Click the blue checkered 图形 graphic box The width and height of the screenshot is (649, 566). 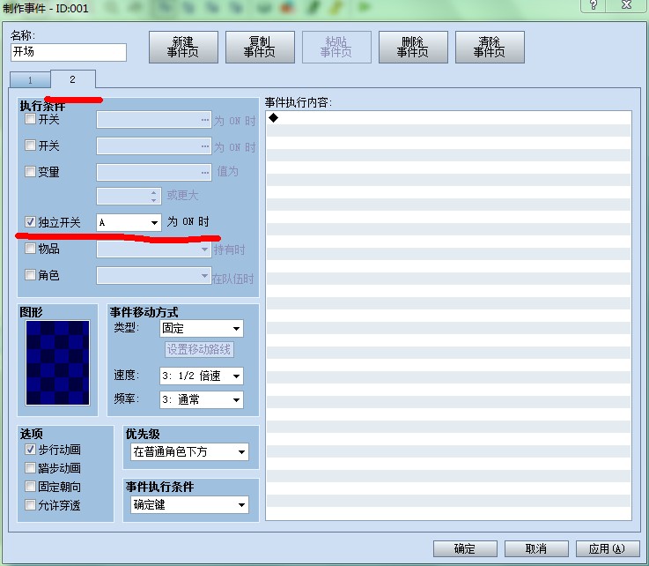[x=57, y=362]
